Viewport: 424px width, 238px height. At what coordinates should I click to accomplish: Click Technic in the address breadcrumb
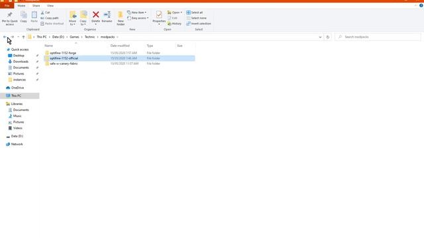(x=90, y=37)
